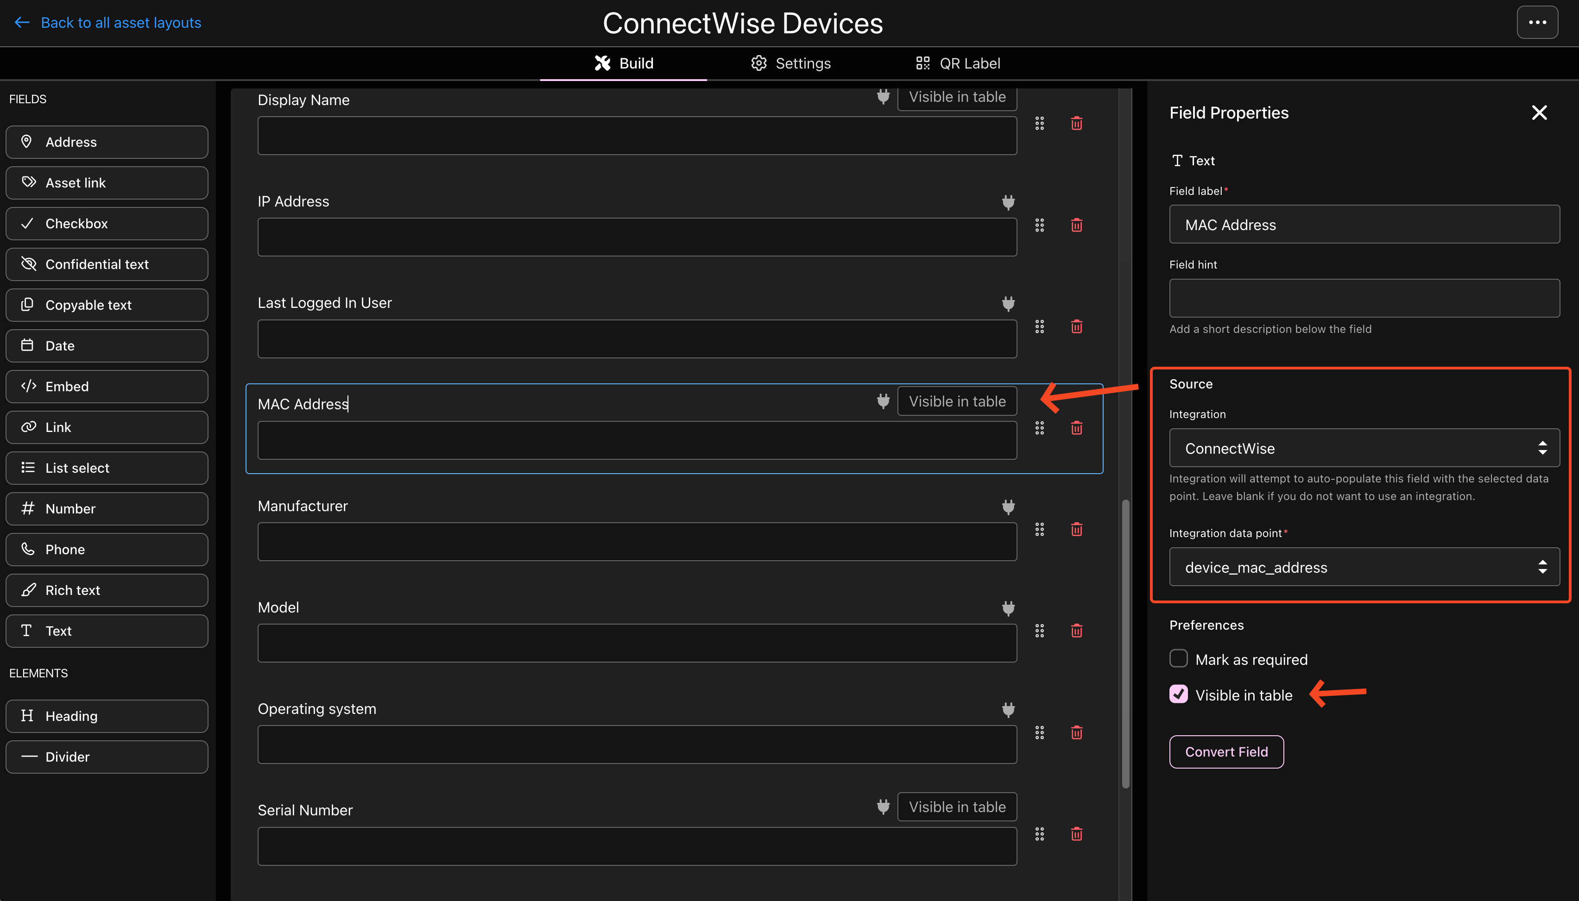This screenshot has width=1579, height=901.
Task: Select the IP Address field label
Action: (x=293, y=202)
